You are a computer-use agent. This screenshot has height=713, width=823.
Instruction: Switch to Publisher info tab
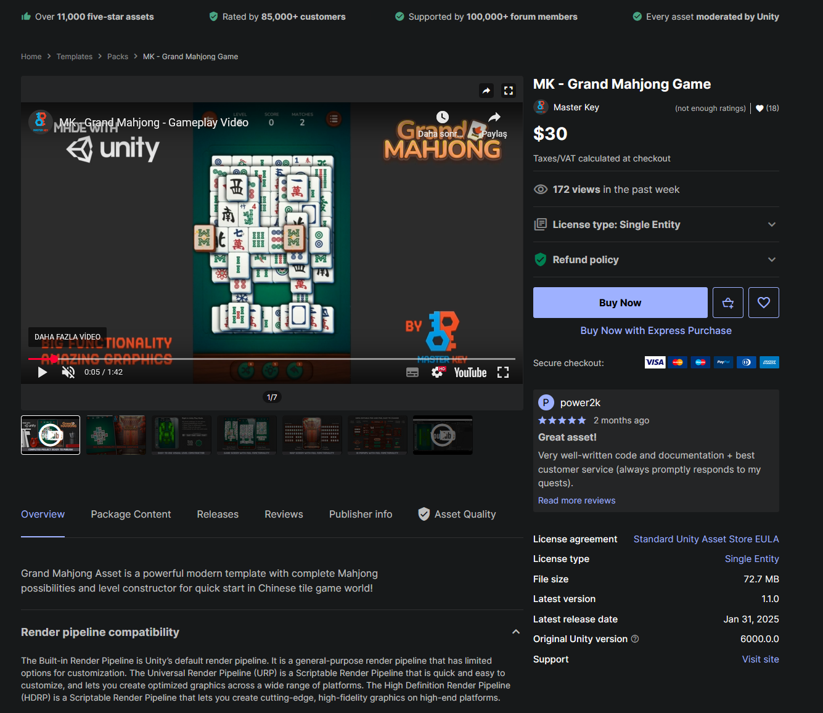[361, 515]
